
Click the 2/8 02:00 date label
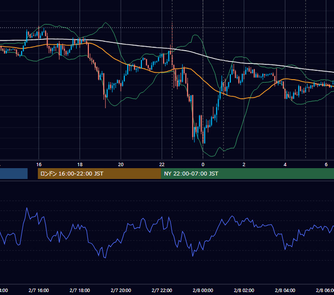tap(244, 290)
